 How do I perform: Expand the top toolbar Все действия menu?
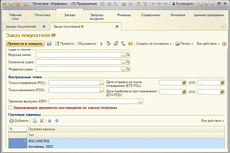pos(208,44)
